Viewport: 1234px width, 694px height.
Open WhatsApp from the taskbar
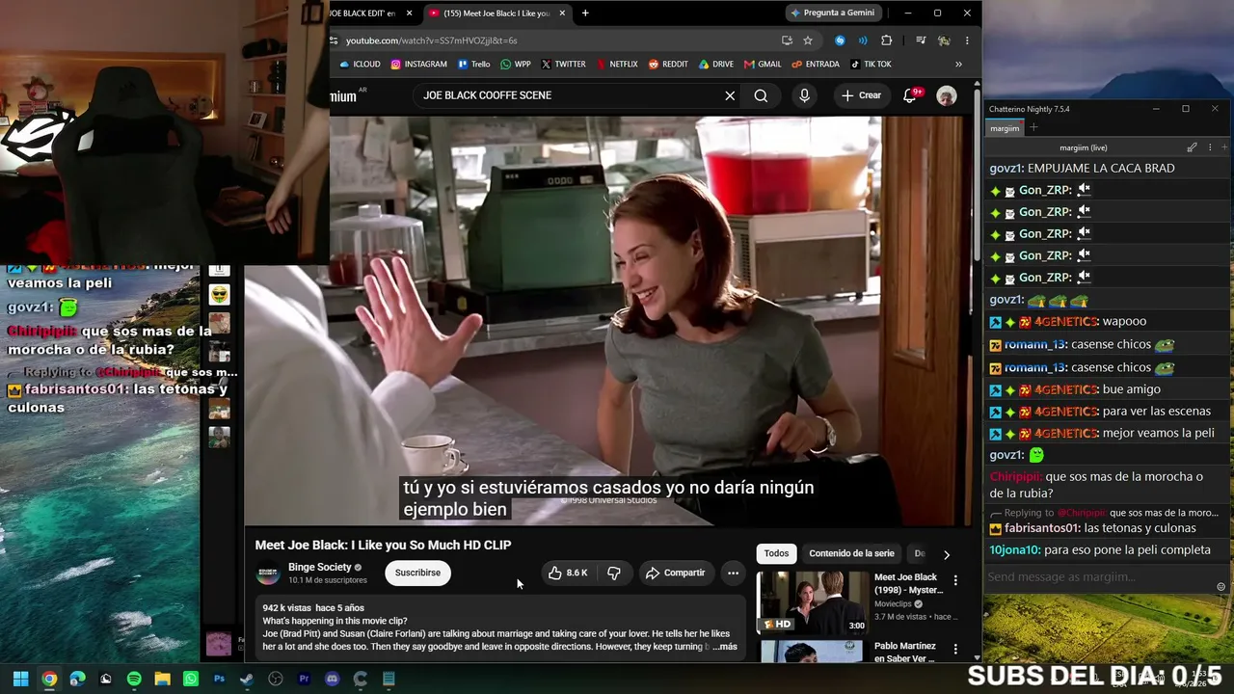coord(191,679)
